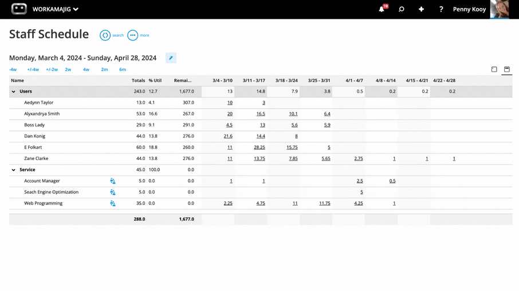Click the 4/22 - 4/28 column header
The width and height of the screenshot is (519, 291).
pos(444,80)
